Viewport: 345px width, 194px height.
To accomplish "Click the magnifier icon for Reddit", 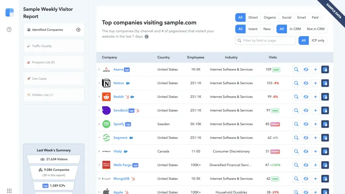I will (296, 97).
